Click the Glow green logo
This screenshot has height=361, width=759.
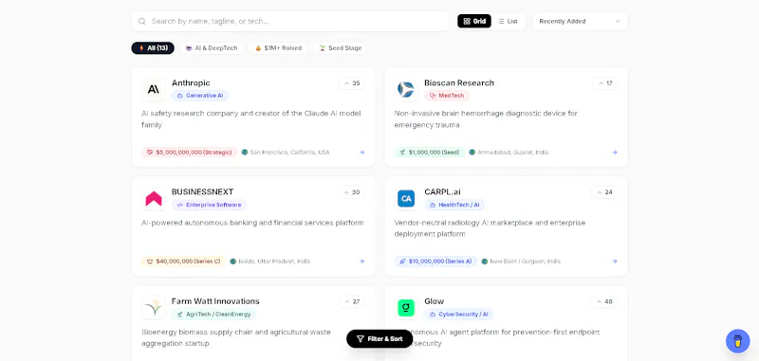click(406, 308)
